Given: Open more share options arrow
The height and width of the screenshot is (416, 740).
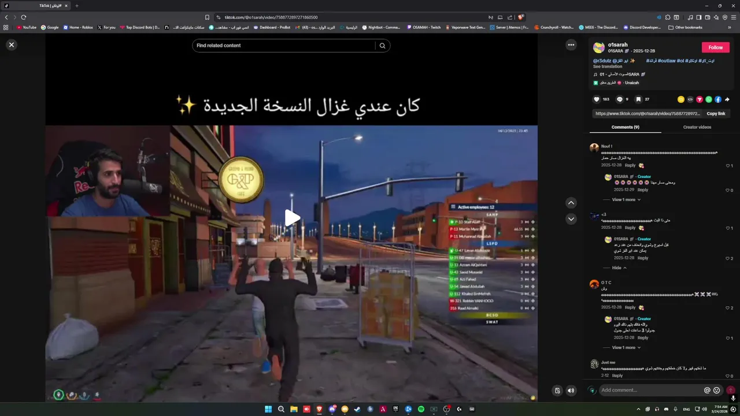Looking at the screenshot, I should (727, 99).
